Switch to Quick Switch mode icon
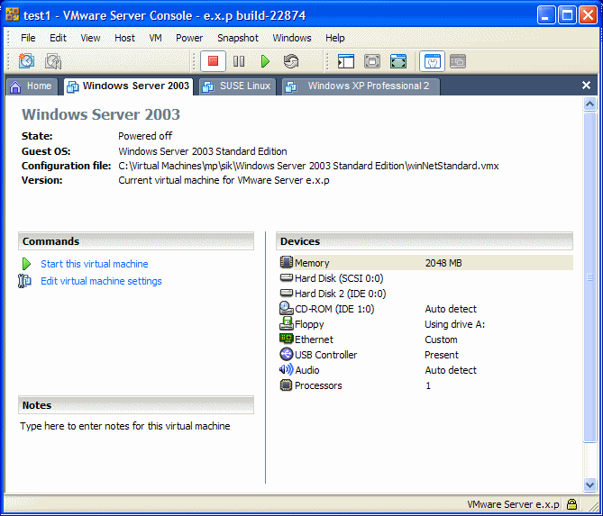Screen dimensions: 603x516 point(372,61)
